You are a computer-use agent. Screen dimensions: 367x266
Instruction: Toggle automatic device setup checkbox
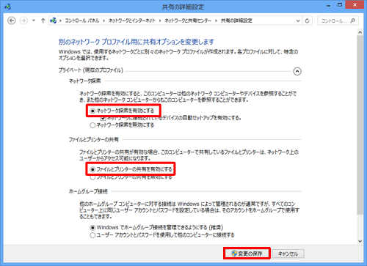(103, 118)
